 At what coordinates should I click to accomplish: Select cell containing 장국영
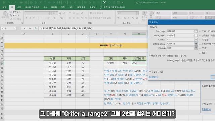52,71
